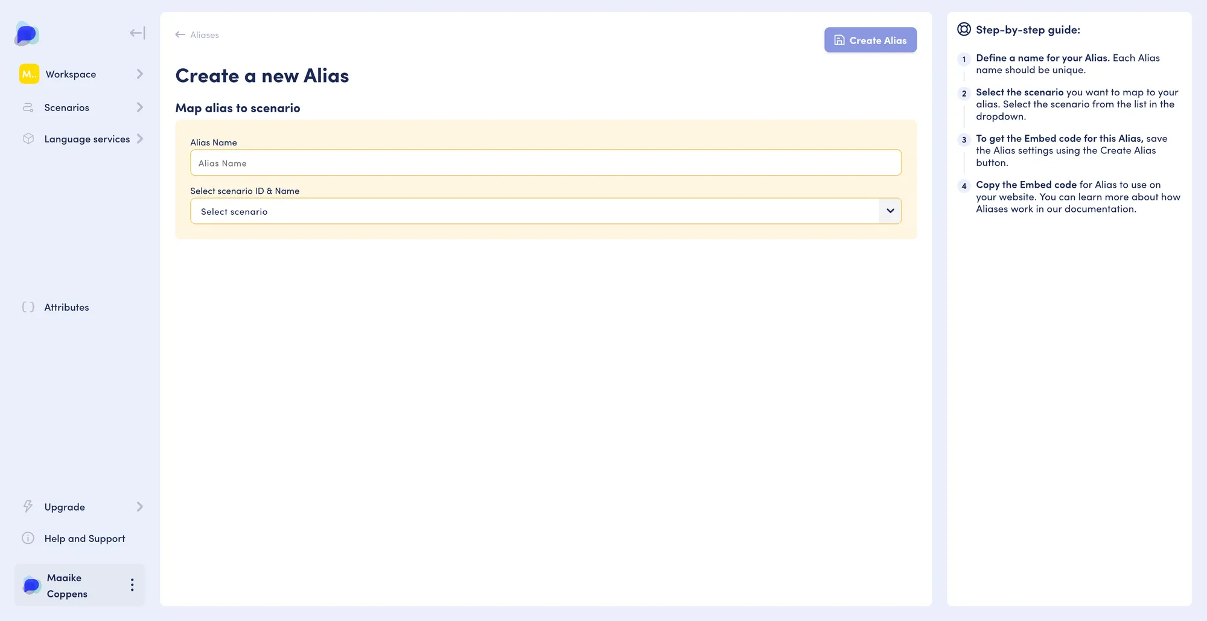Click the Attributes curly braces icon
Screen dimensions: 1207x621
click(x=28, y=307)
